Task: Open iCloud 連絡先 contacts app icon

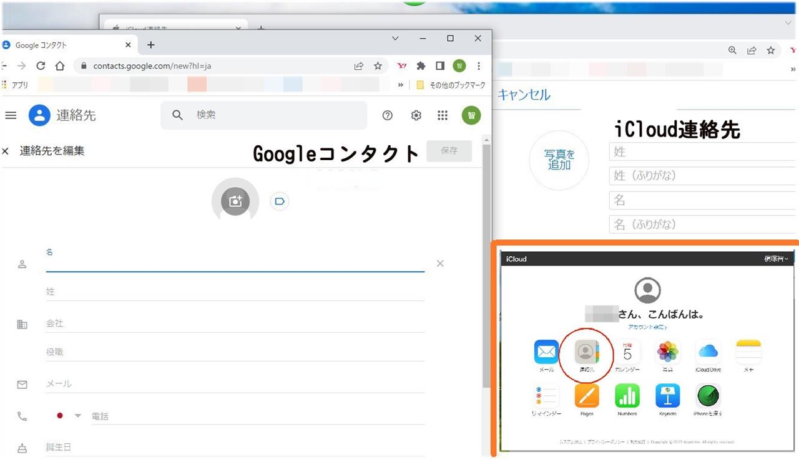Action: (586, 352)
